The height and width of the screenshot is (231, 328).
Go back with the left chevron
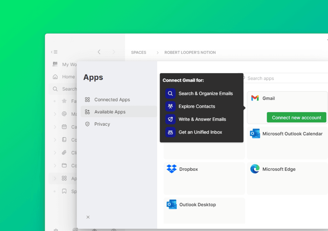pyautogui.click(x=99, y=52)
